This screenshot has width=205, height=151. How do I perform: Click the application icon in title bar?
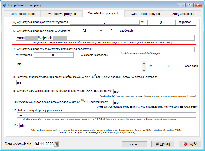4,5
